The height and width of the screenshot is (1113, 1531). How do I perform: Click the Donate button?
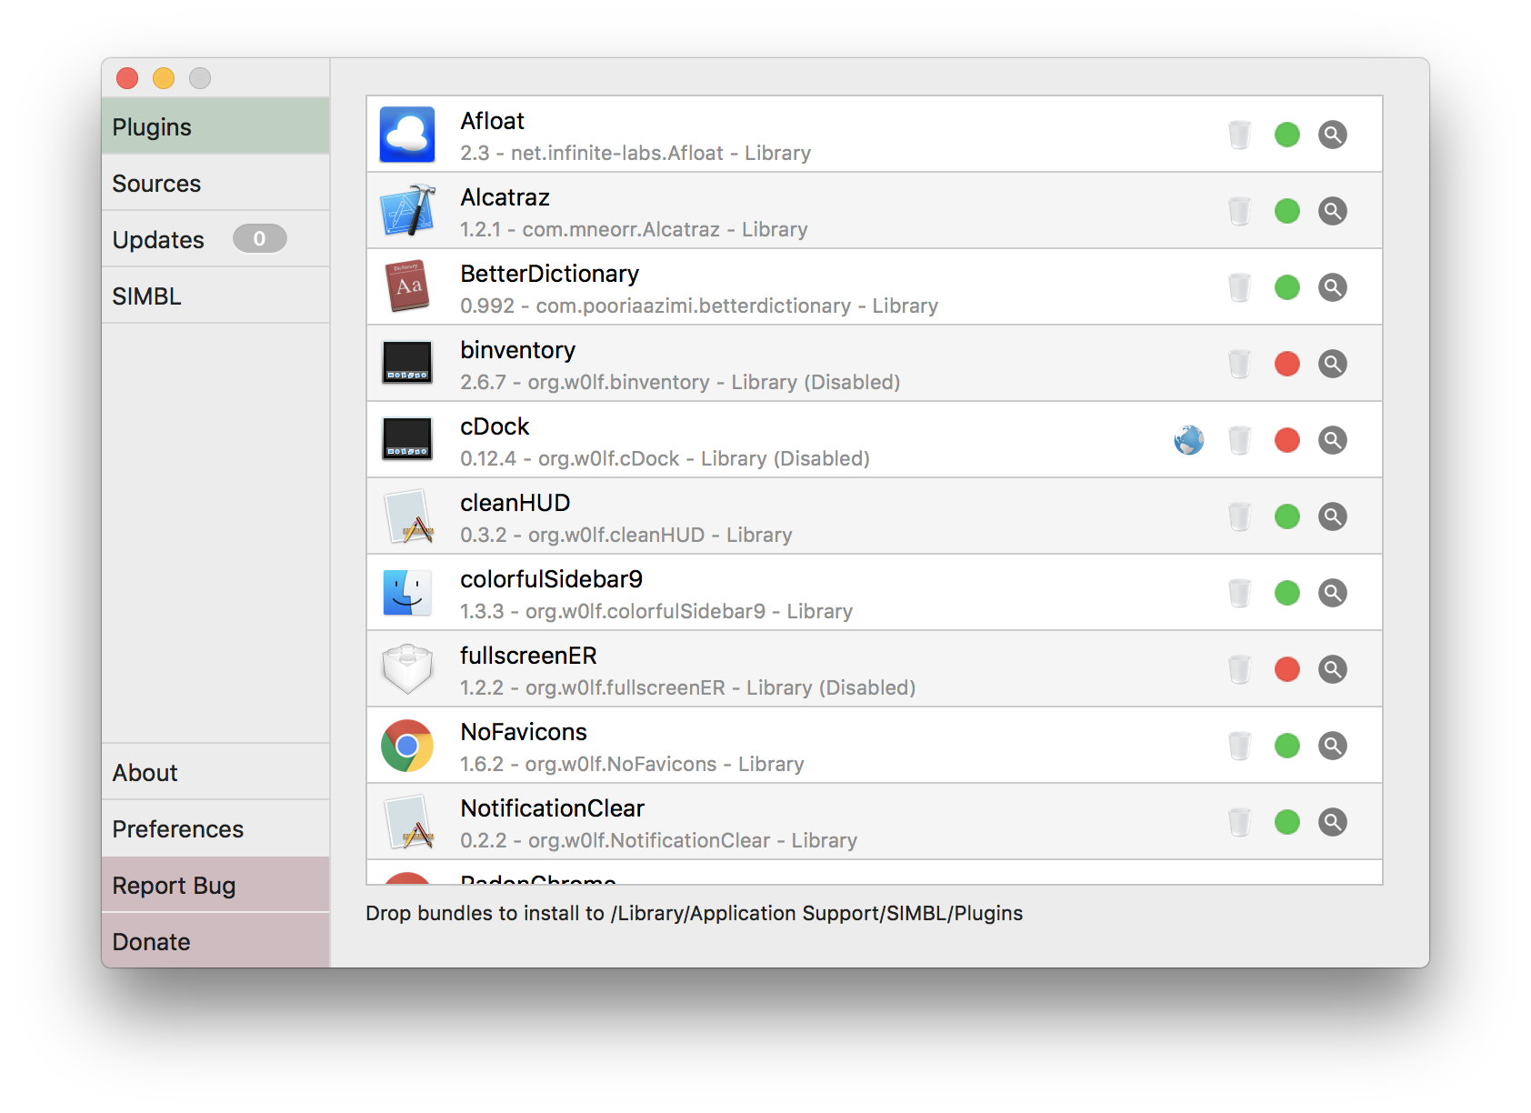pos(215,941)
